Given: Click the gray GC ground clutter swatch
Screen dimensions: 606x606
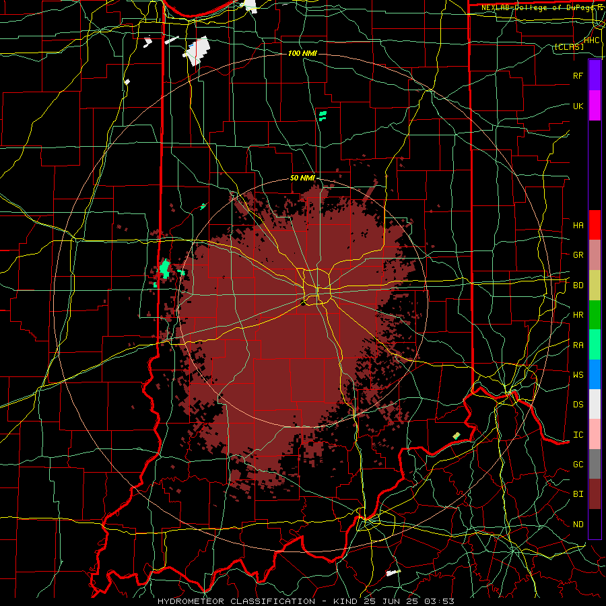Looking at the screenshot, I should tap(595, 464).
